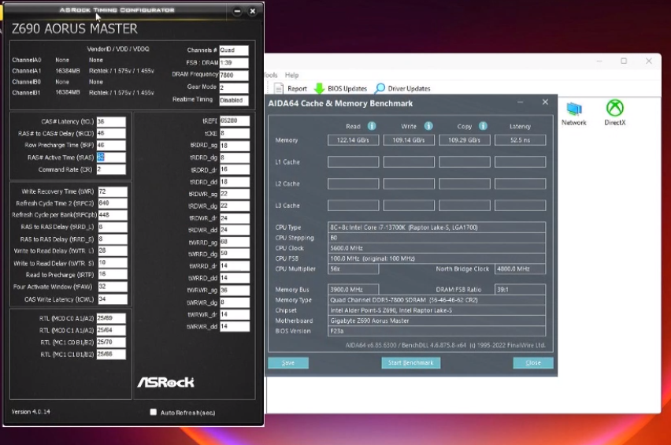This screenshot has height=445, width=671.
Task: Click the Refresh Cycle Time 2 (tRFC2) field
Action: pos(113,203)
